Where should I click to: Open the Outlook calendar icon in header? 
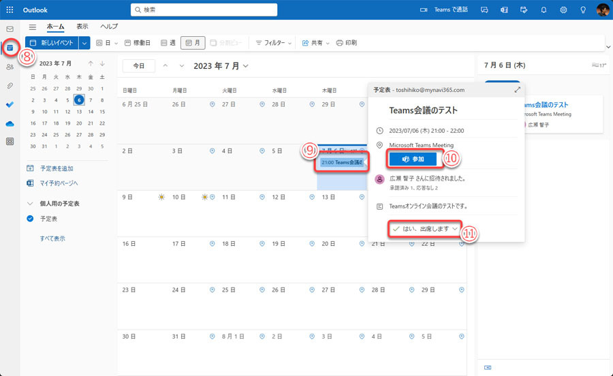[504, 10]
